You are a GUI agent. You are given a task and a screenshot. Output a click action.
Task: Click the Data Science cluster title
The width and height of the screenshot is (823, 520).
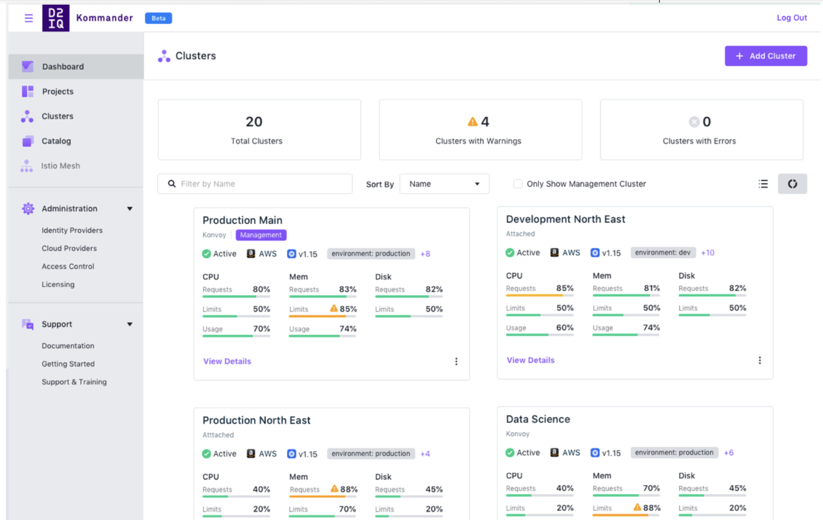pyautogui.click(x=538, y=419)
